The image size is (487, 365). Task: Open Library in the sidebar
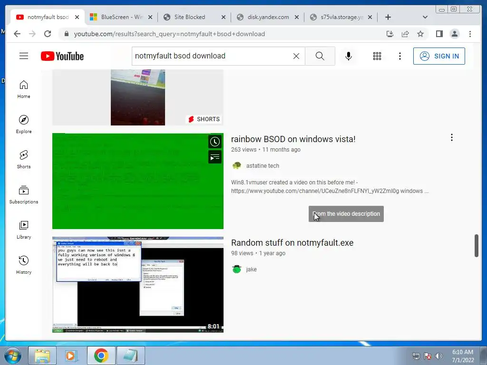[x=24, y=230]
